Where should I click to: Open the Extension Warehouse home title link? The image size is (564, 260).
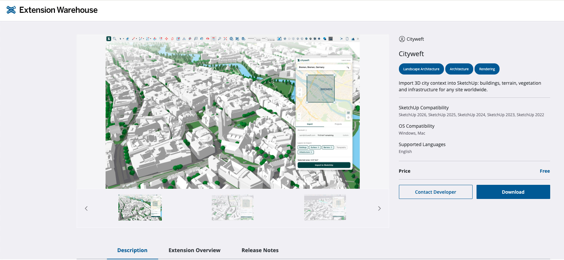pyautogui.click(x=58, y=10)
